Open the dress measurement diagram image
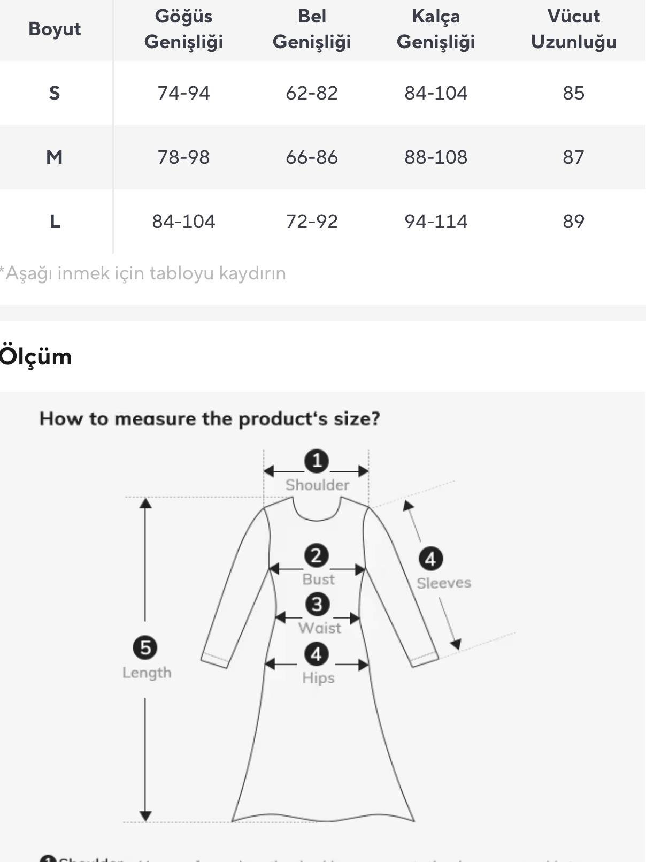Screen dimensions: 646x862 click(322, 627)
